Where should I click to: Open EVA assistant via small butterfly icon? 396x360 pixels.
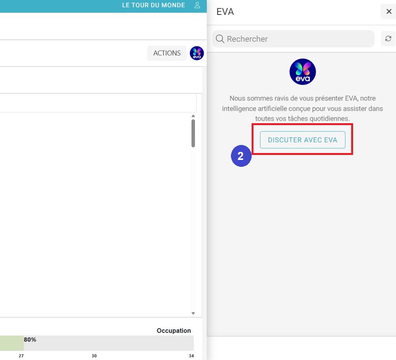197,53
